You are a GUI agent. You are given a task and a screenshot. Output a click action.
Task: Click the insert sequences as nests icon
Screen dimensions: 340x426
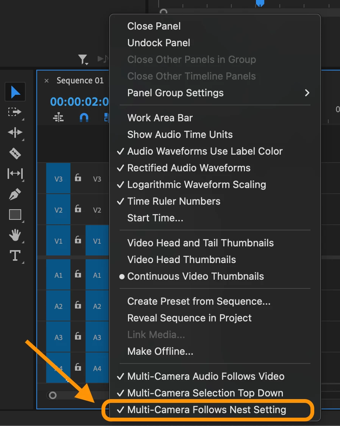click(58, 117)
